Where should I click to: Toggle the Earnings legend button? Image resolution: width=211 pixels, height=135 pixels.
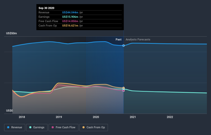point(37,128)
